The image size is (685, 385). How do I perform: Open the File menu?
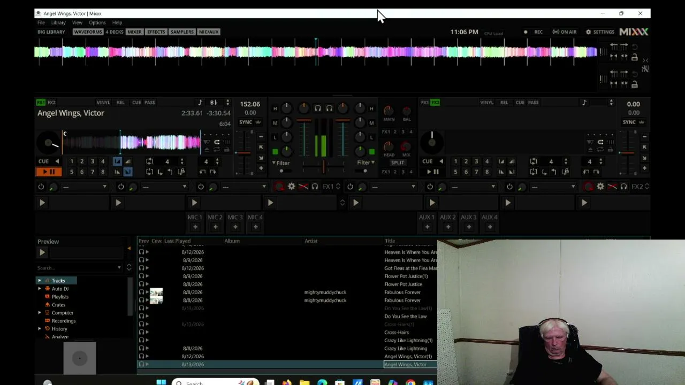41,22
